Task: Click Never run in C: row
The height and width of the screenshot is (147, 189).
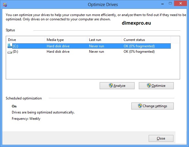Action: tap(97, 46)
